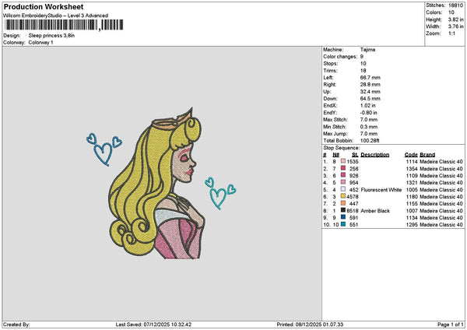Click the 'Max Jump:' label
Viewport: 467px width, 330px height.
pos(334,133)
